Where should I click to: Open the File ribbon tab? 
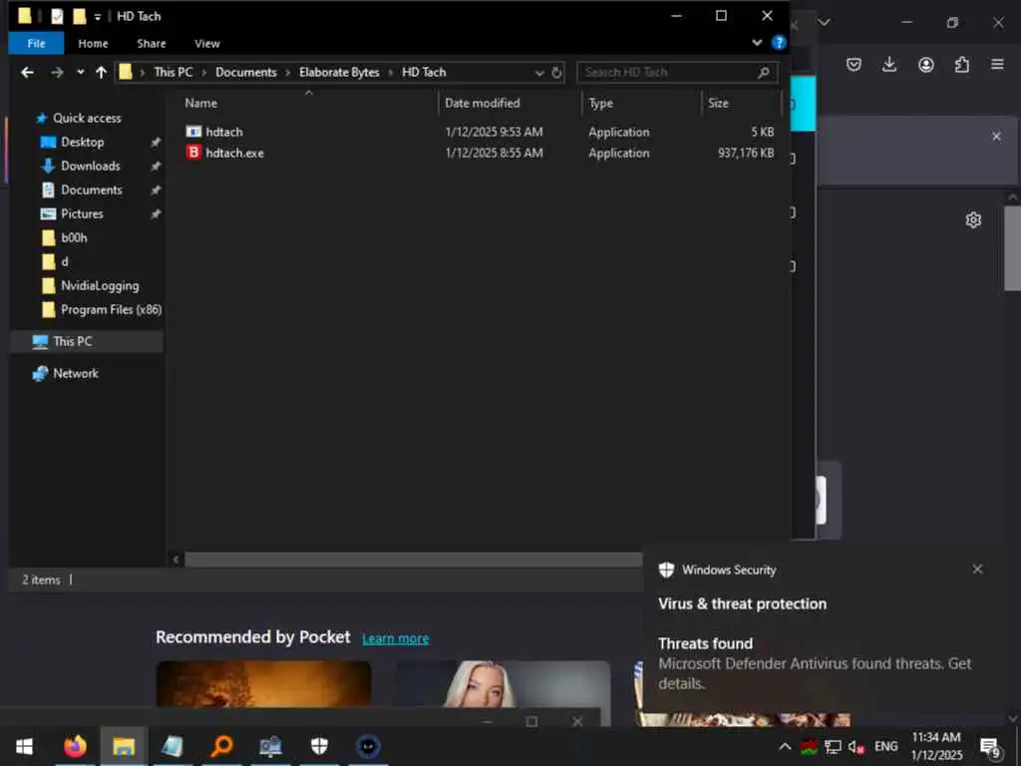click(36, 44)
